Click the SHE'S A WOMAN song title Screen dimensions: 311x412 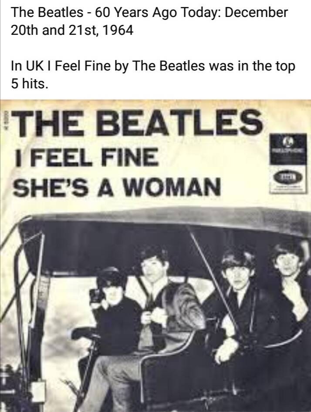click(117, 187)
